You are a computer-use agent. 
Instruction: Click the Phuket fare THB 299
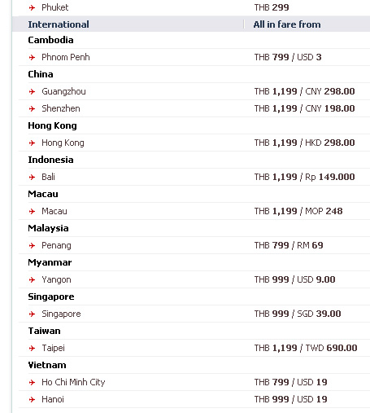(272, 7)
